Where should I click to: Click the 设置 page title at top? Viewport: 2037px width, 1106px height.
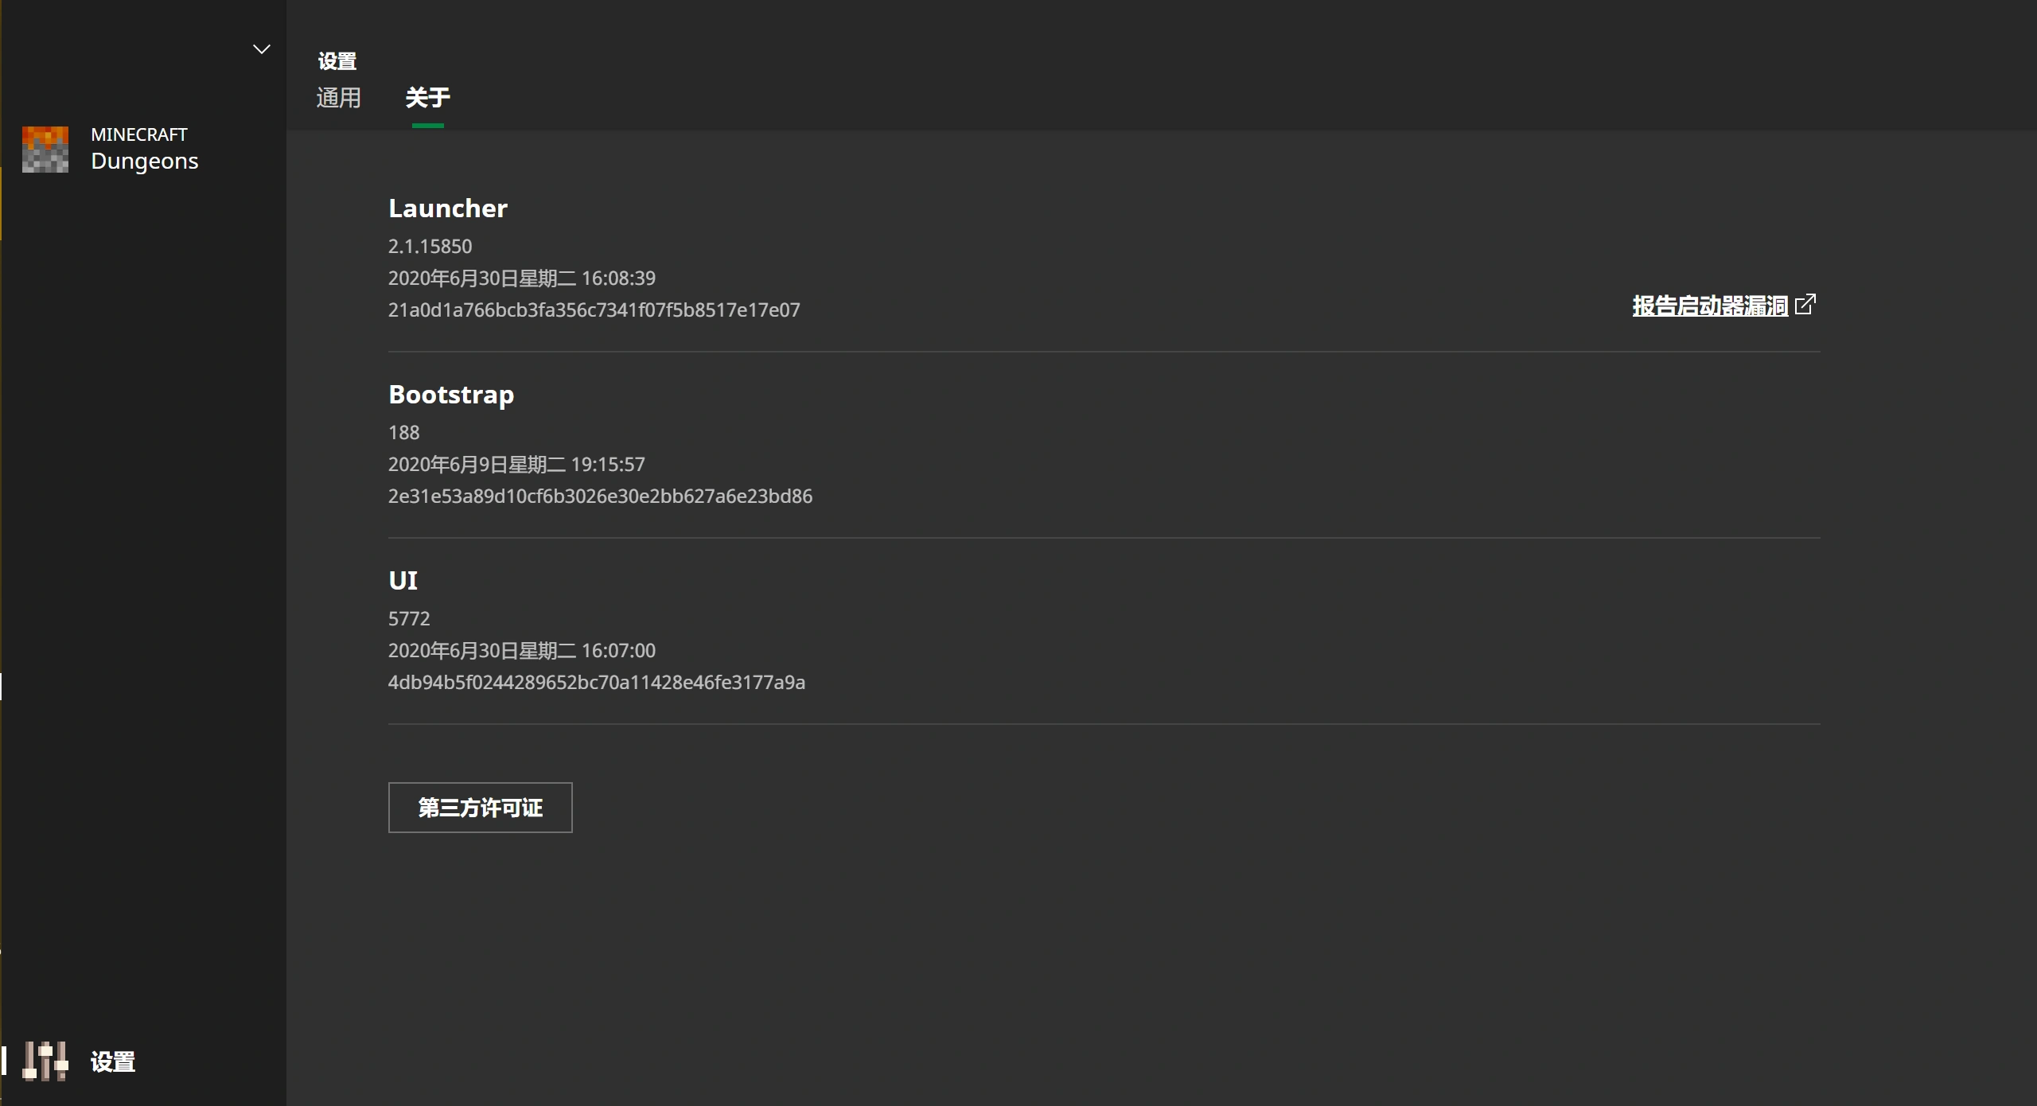[x=337, y=61]
